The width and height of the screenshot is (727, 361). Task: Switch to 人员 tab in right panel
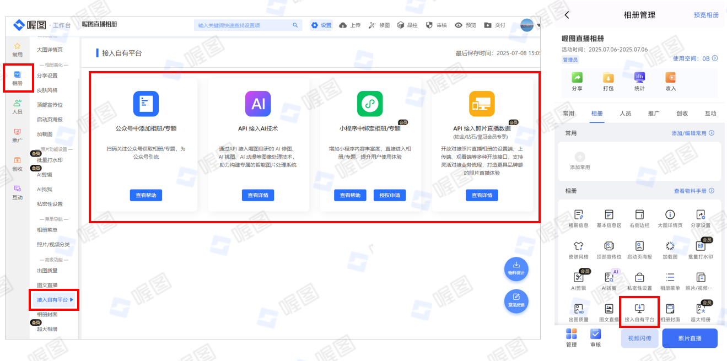click(x=626, y=113)
